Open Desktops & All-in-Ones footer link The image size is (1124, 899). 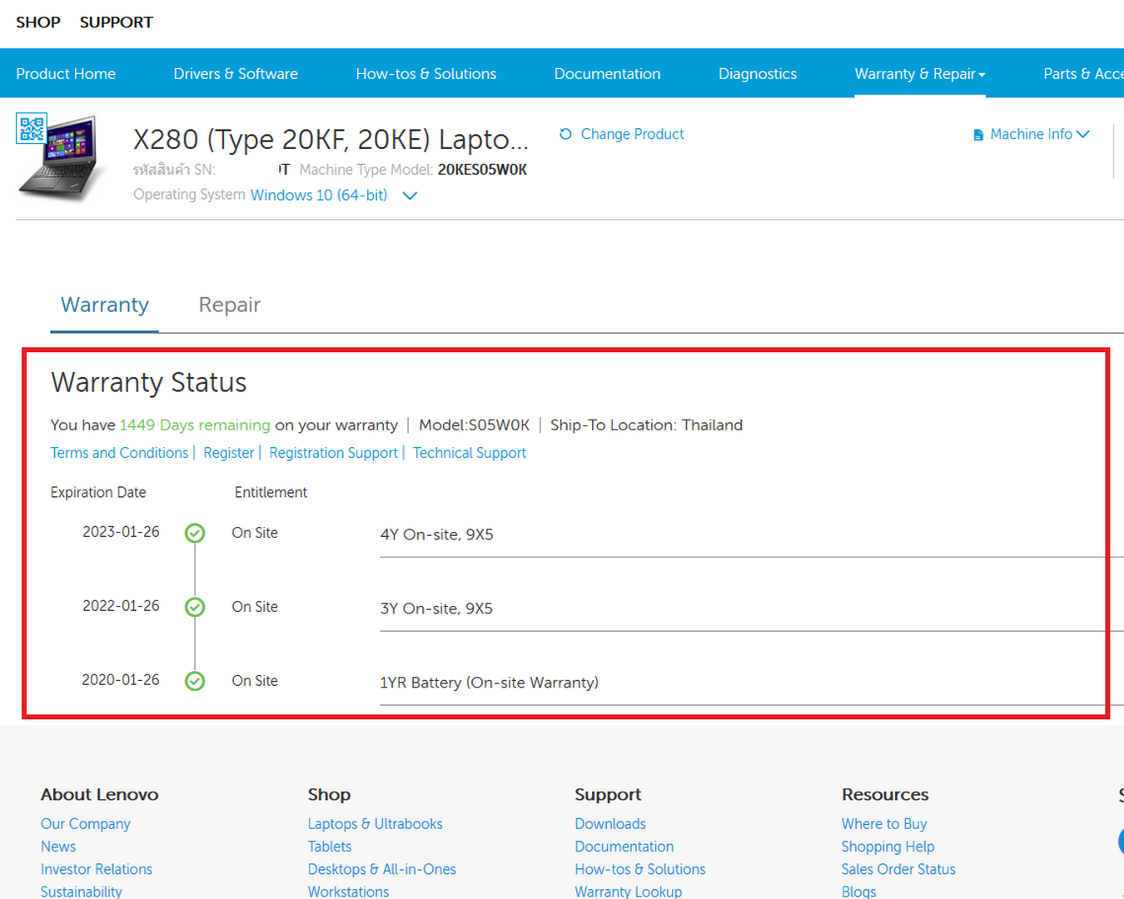(x=382, y=869)
